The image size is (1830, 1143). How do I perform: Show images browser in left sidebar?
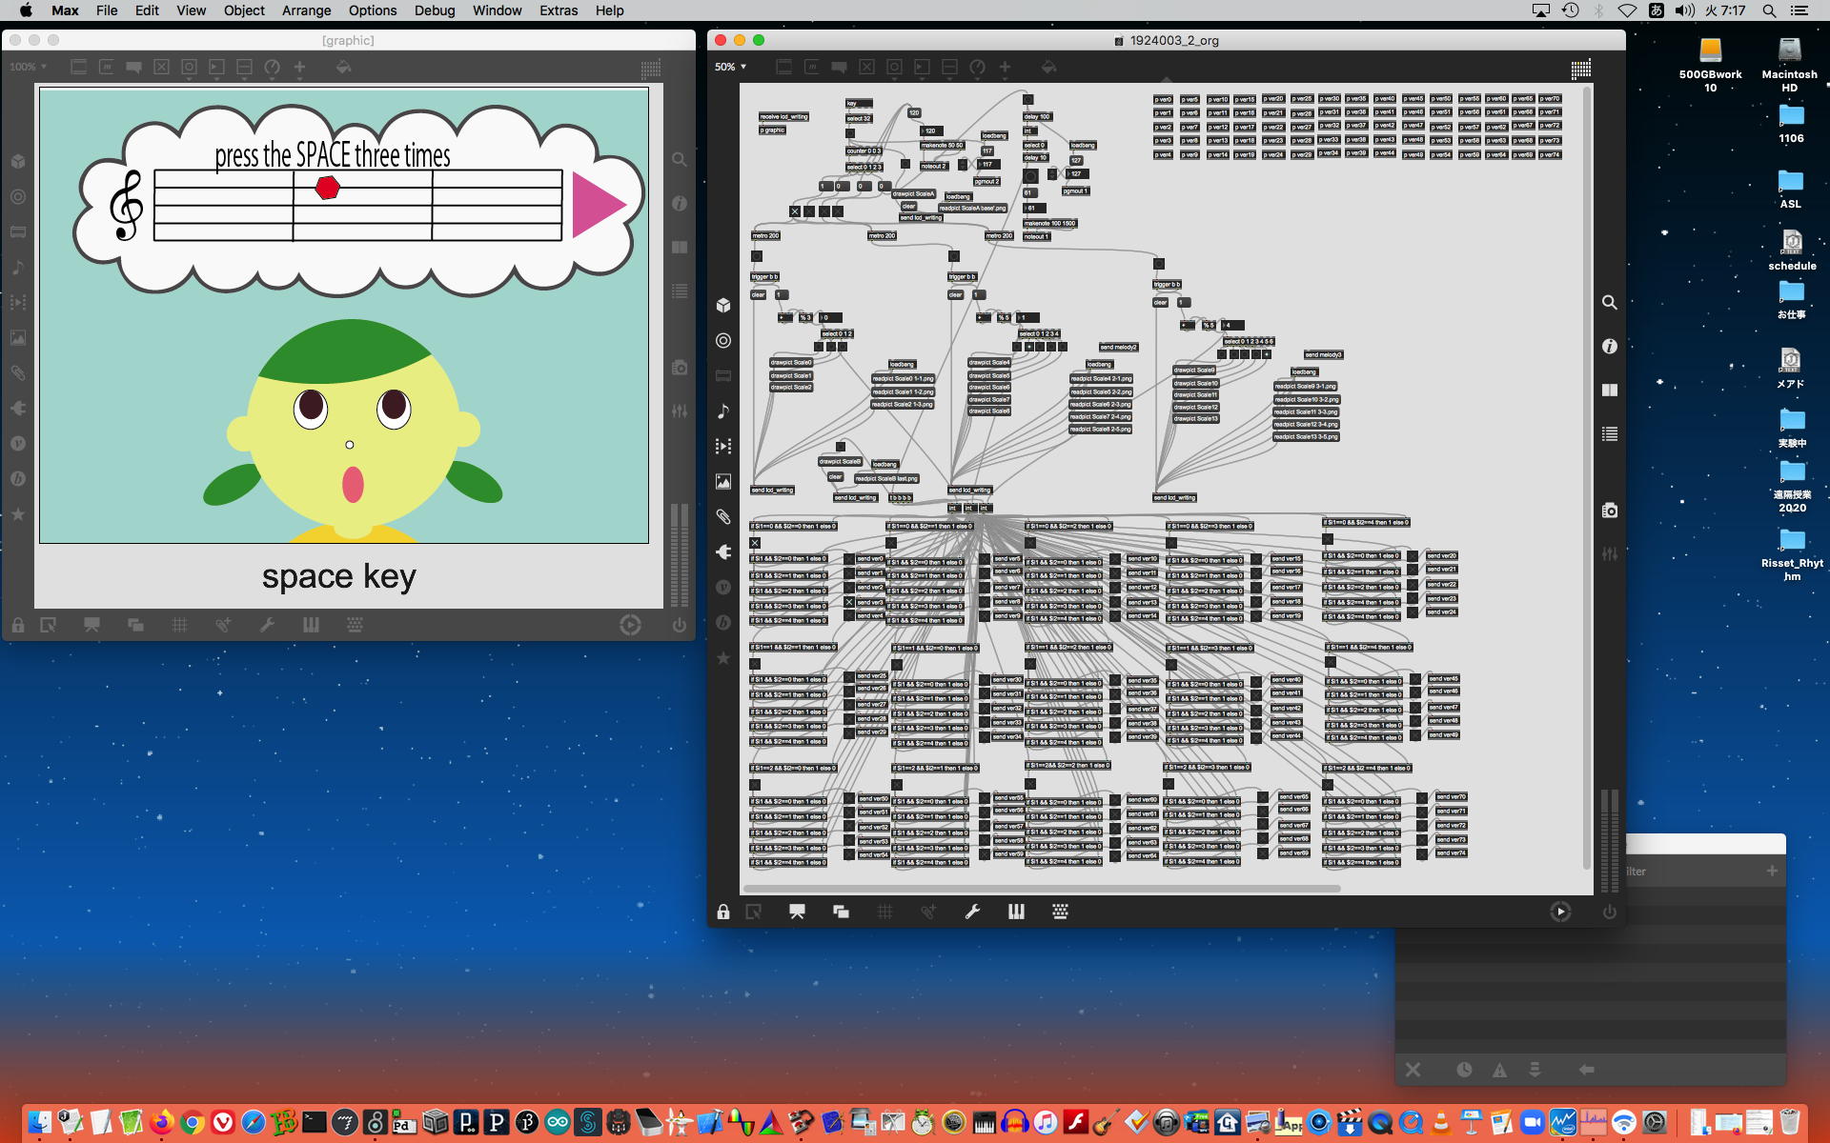pos(723,482)
